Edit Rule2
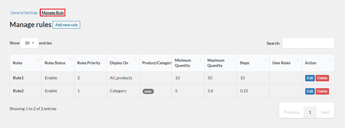The width and height of the screenshot is (345, 128). (310, 91)
